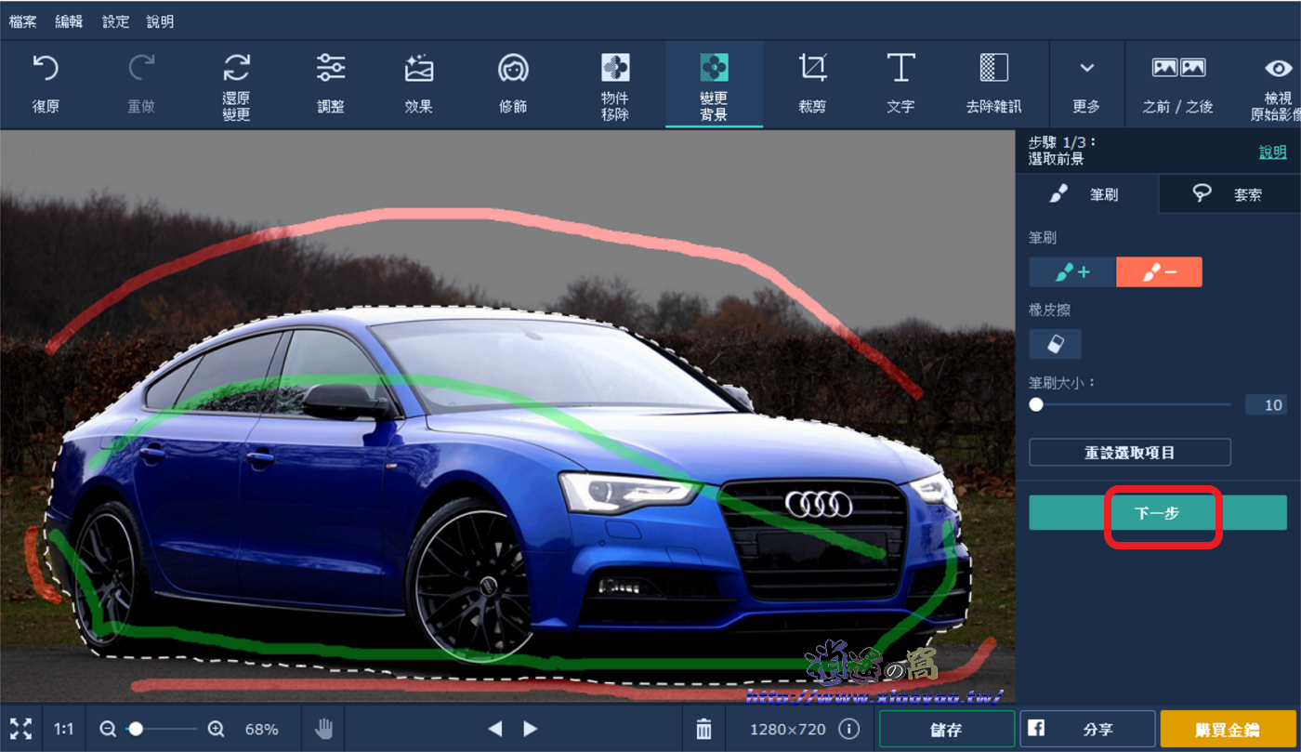Click the brush size value field 10

(x=1266, y=404)
